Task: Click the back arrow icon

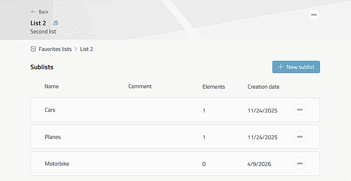Action: point(33,12)
